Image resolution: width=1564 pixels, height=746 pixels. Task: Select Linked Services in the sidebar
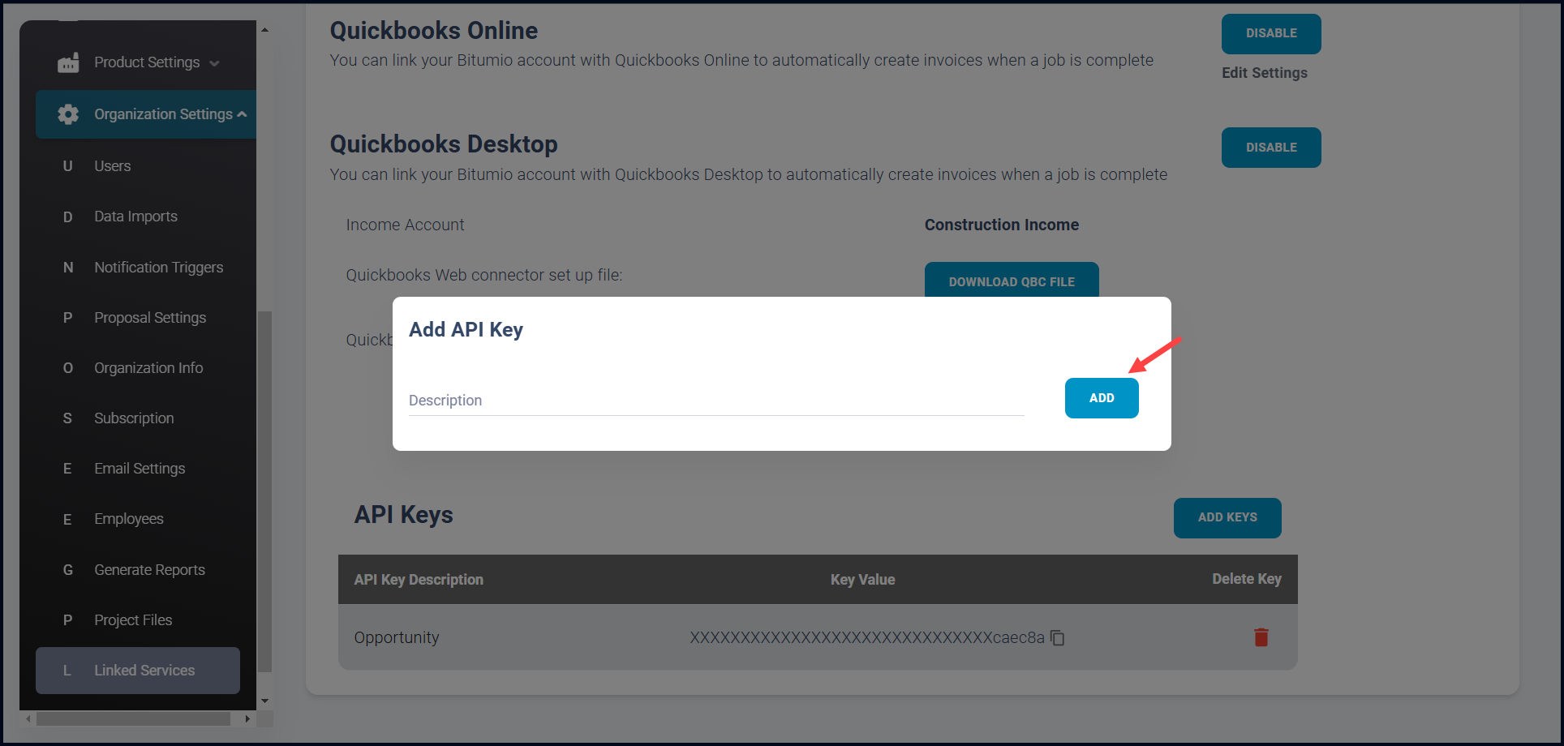(x=138, y=671)
